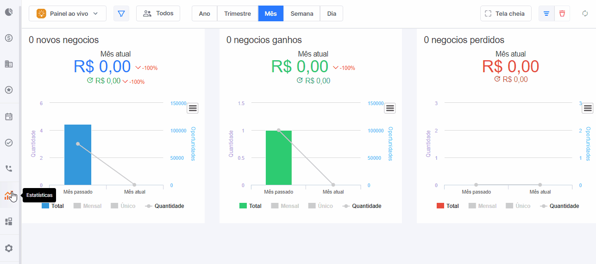596x264 pixels.
Task: Toggle Total legend in negocios ganhos chart
Action: click(251, 206)
